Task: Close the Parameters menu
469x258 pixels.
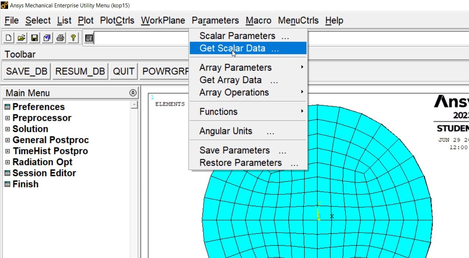Action: [215, 21]
